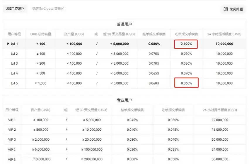The width and height of the screenshot is (249, 164).
Task: Click the trading volume ≥ 10,000,000
Action: coord(92,130)
